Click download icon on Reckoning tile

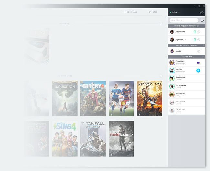140,114
